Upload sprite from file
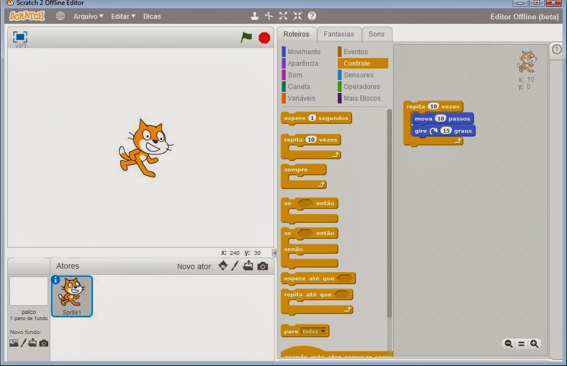This screenshot has width=567, height=366. point(248,266)
